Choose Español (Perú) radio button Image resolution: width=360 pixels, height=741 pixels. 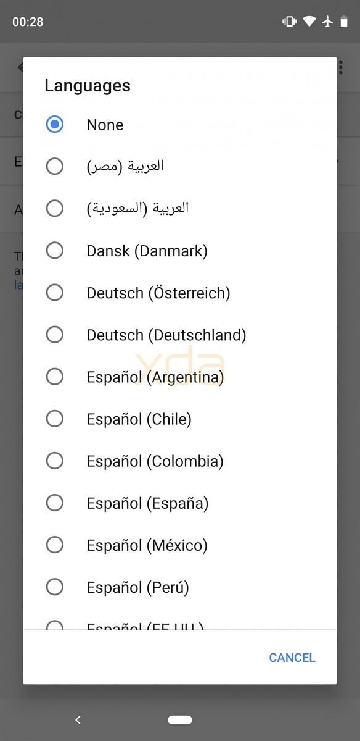click(x=55, y=587)
